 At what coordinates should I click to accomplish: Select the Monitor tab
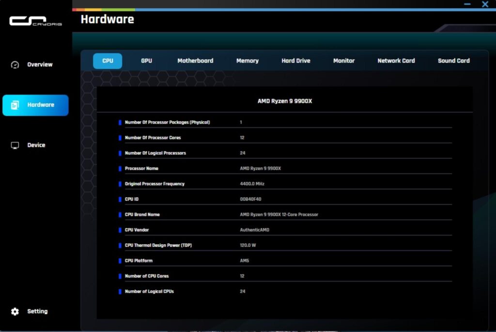(344, 61)
